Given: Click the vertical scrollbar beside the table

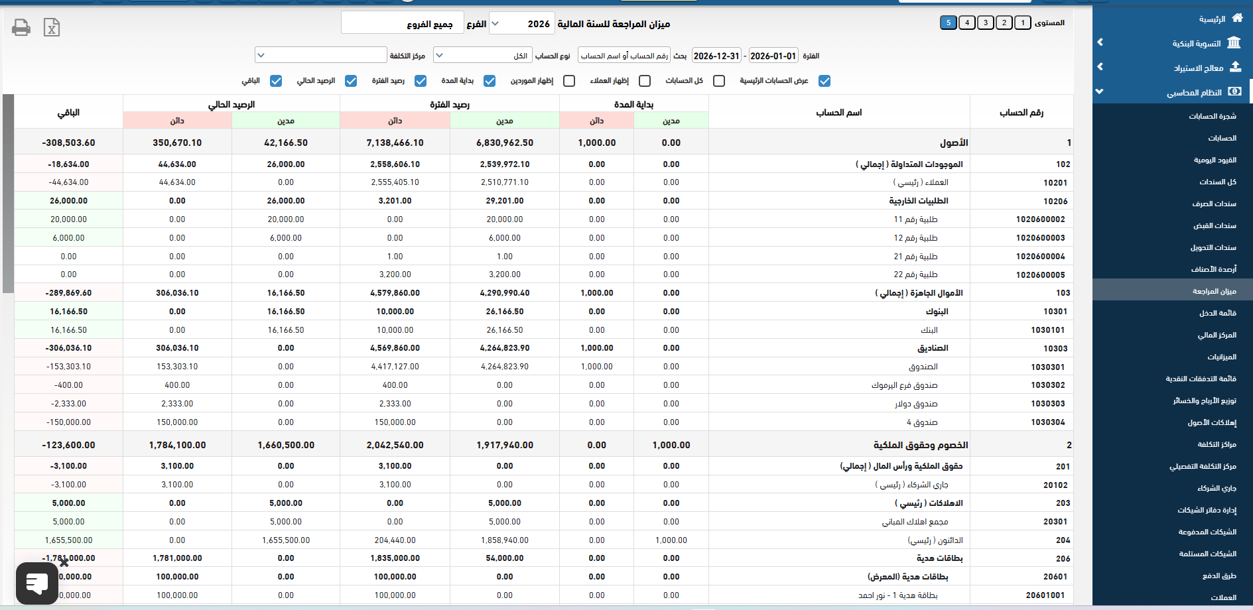Looking at the screenshot, I should (x=8, y=194).
